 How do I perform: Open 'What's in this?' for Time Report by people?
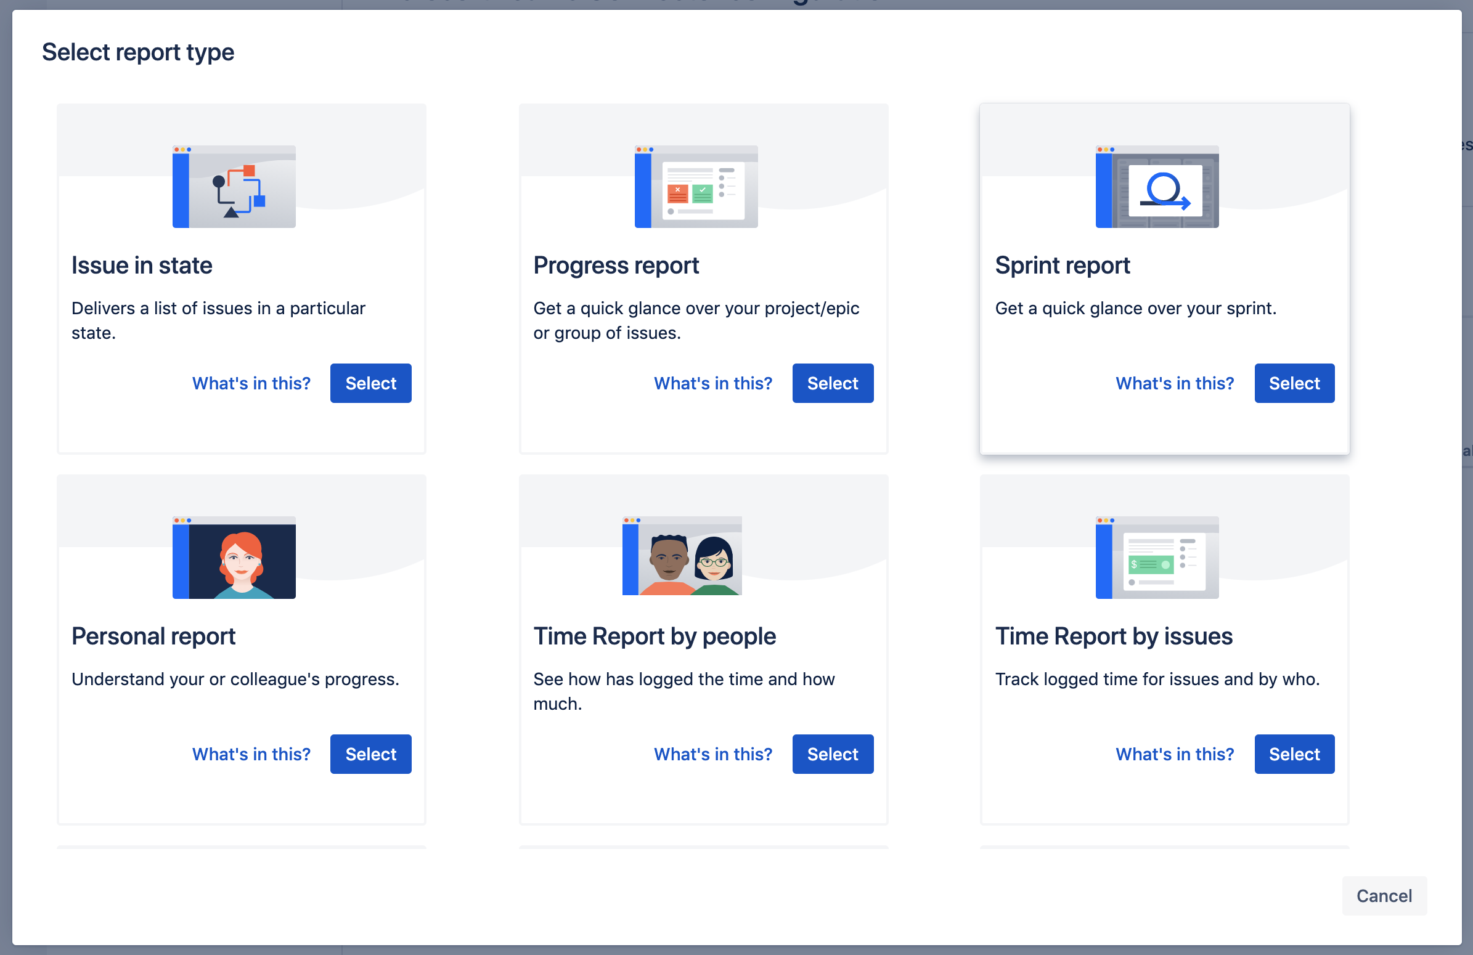(713, 754)
